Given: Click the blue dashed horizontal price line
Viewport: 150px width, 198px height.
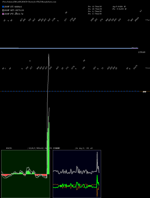Looking at the screenshot, I should click(71, 91).
